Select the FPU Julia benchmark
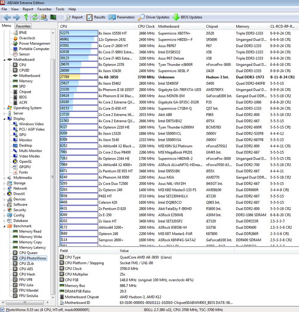 26,285
